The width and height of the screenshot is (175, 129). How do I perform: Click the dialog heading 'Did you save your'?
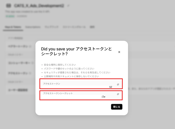point(58,49)
